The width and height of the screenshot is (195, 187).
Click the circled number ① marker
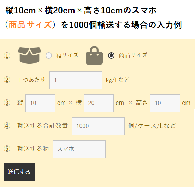point(7,55)
